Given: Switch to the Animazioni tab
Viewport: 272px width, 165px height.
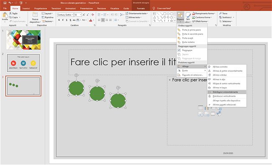Looking at the screenshot, I should click(70, 8).
